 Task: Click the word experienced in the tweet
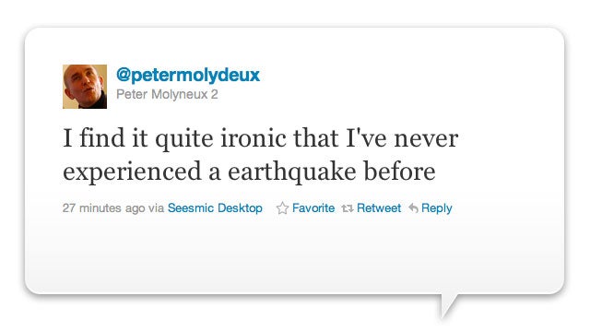pyautogui.click(x=132, y=172)
